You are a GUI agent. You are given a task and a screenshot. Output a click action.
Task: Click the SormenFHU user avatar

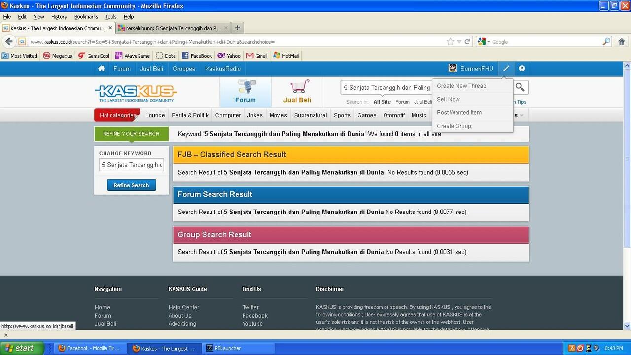point(453,68)
